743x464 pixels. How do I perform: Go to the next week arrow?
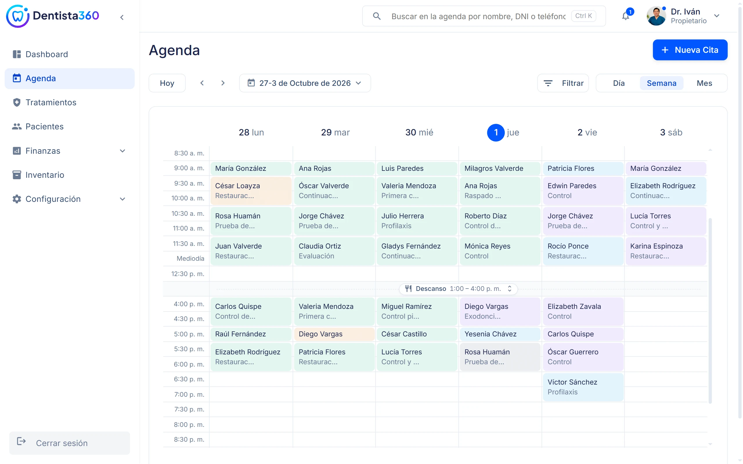(223, 83)
